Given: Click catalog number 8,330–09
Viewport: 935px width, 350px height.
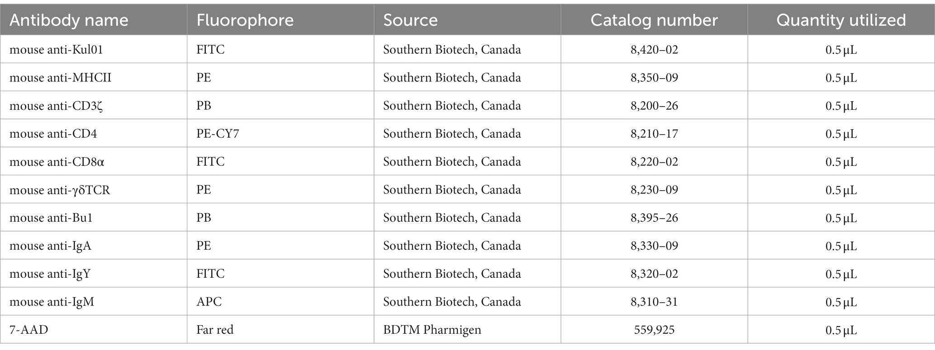Looking at the screenshot, I should (654, 246).
